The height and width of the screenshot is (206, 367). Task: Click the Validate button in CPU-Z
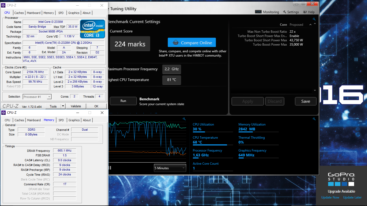76,106
